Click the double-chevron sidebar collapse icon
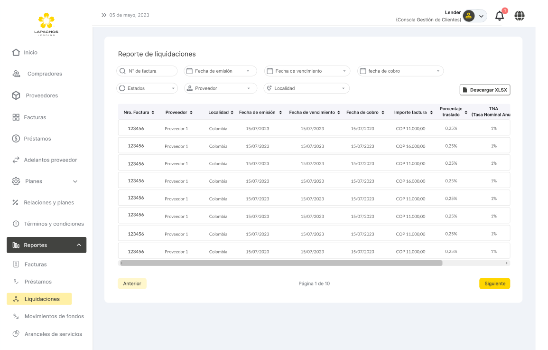Viewport: 548px width, 350px height. 104,15
